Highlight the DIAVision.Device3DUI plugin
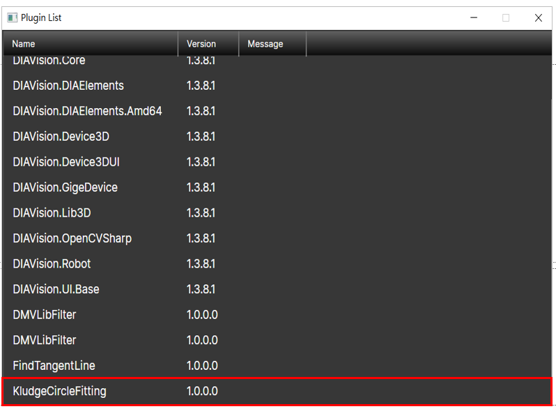 click(65, 162)
